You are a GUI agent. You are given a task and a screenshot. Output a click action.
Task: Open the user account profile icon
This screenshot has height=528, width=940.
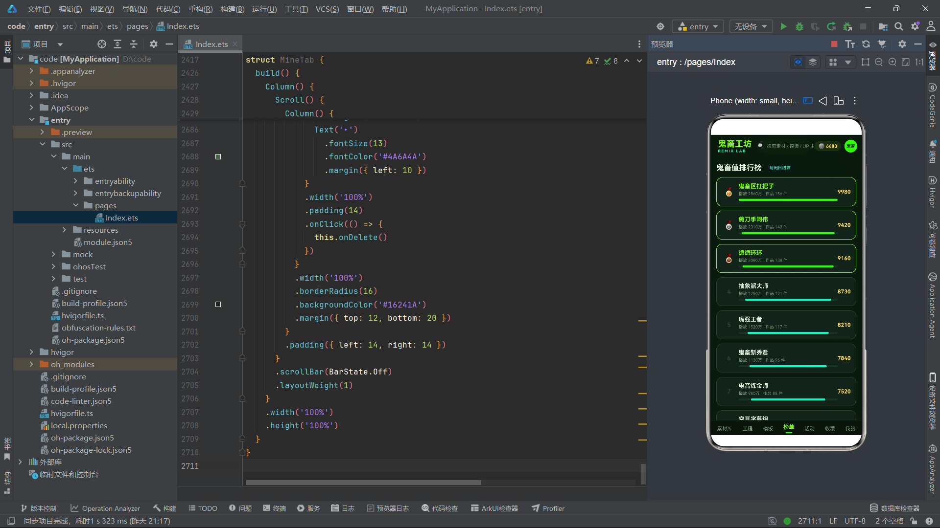[931, 26]
